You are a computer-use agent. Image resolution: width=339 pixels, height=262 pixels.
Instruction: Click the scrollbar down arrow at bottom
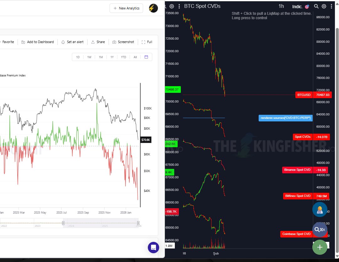pyautogui.click(x=337, y=256)
